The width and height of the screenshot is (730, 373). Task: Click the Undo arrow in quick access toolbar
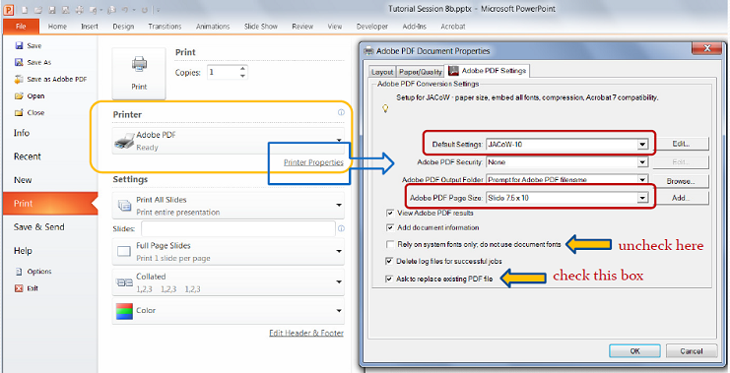point(124,10)
